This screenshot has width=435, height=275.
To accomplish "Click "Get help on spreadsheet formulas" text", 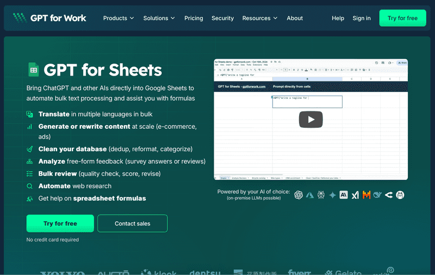I will (x=92, y=198).
